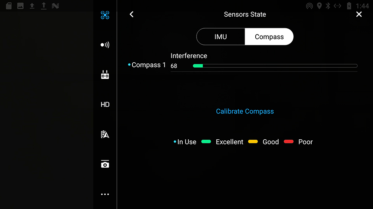Open the aircraft drone settings icon

(105, 15)
